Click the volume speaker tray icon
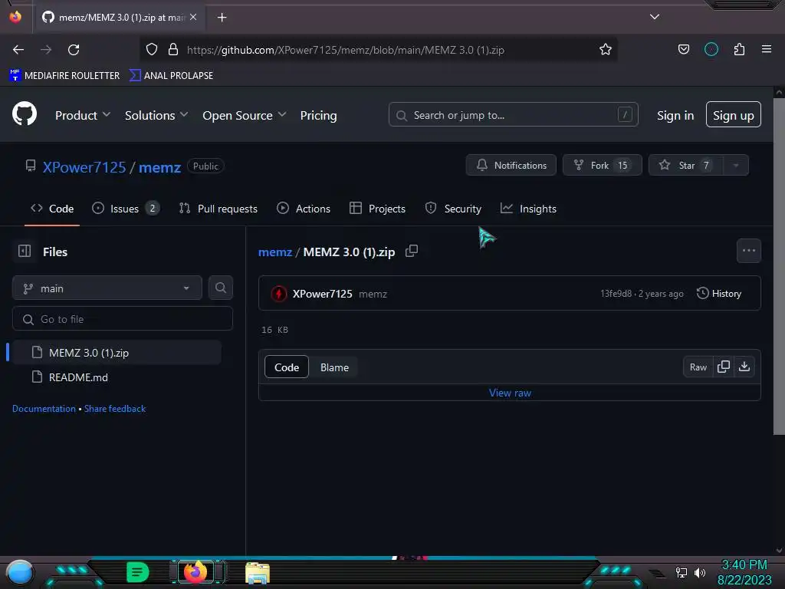The image size is (785, 589). tap(699, 572)
